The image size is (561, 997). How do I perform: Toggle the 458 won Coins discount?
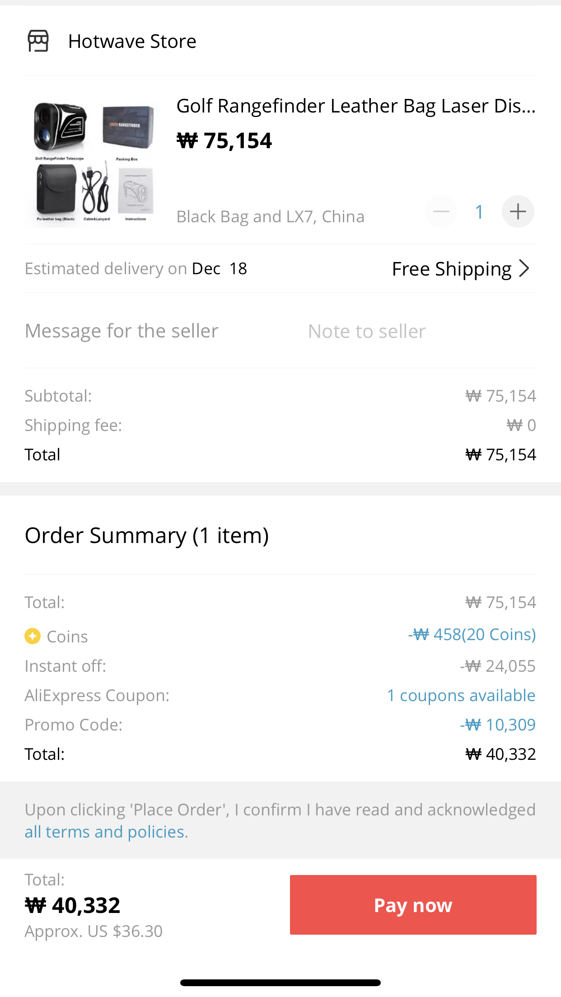[x=472, y=635]
